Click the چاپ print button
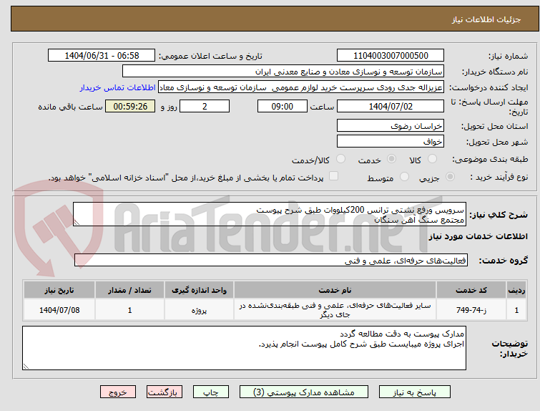 point(211,392)
